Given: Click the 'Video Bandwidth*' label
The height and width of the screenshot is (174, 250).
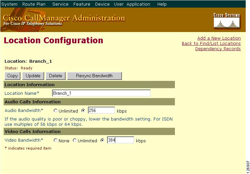Looking at the screenshot, I should (24, 140).
